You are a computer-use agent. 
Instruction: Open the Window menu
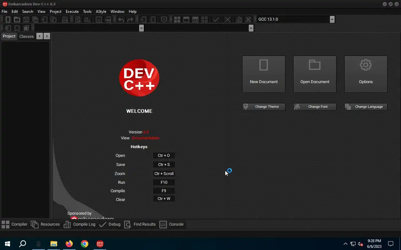coord(117,12)
